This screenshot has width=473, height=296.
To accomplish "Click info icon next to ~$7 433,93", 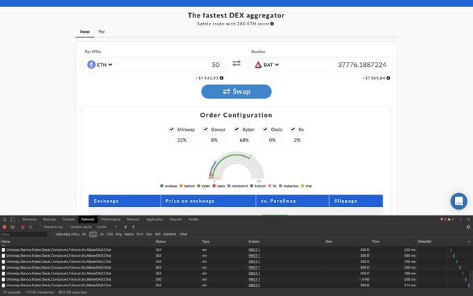I will [221, 78].
